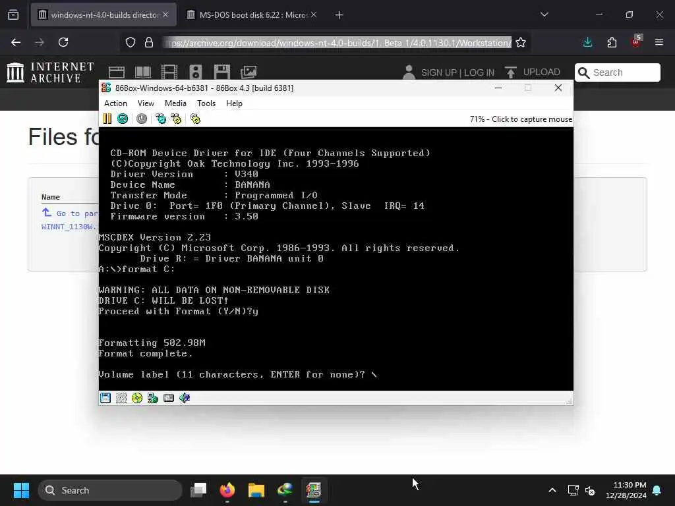The image size is (675, 506).
Task: Close the windows-nt-4.0-builds tab
Action: (165, 14)
